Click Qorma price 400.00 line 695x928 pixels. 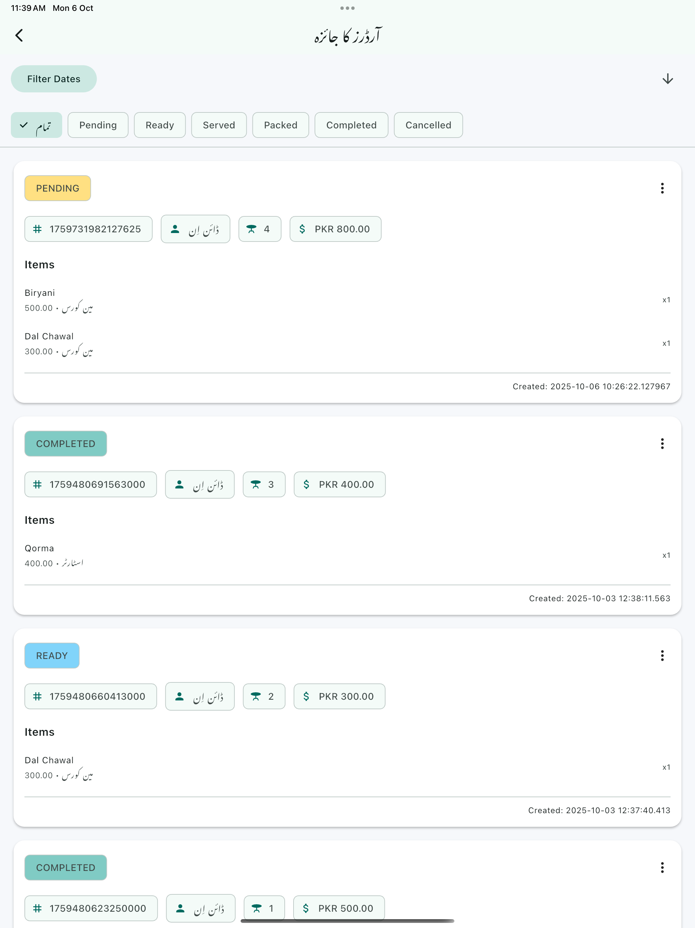[54, 563]
